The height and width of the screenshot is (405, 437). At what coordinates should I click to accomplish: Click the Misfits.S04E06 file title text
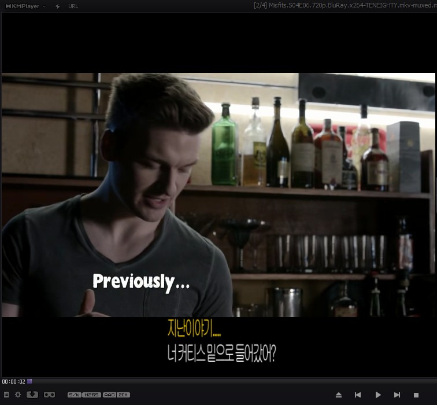[x=345, y=5]
